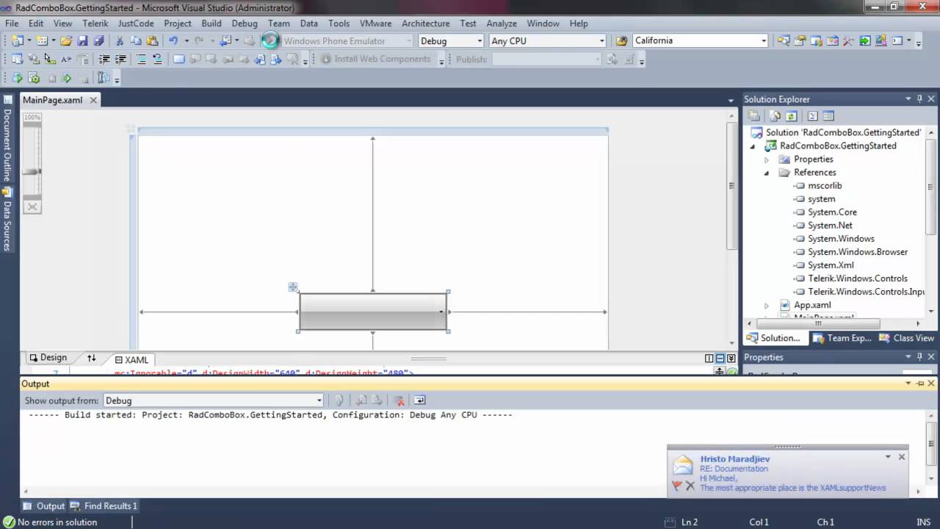Open the Show output from dropdown
This screenshot has width=940, height=529.
319,400
